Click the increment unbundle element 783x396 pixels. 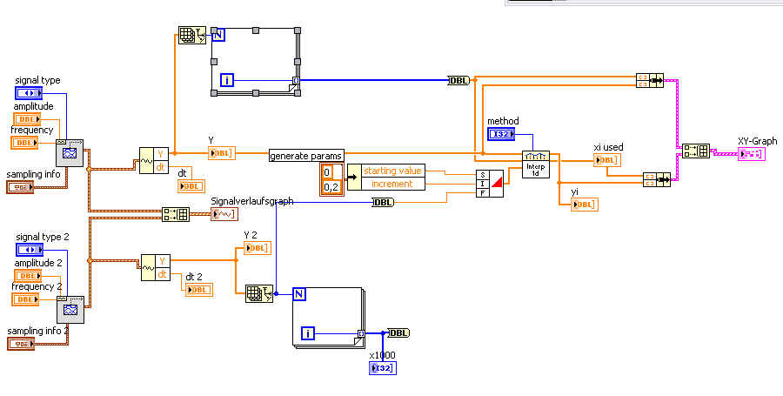pyautogui.click(x=392, y=184)
